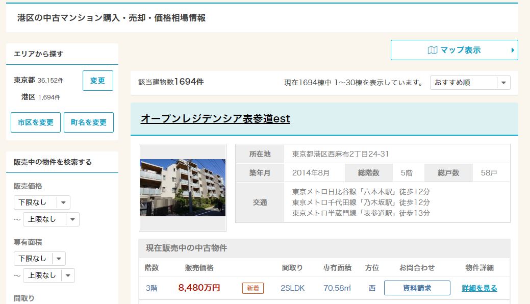Click the エリアから探す sidebar heading
Image resolution: width=530 pixels, height=304 pixels.
coord(39,54)
